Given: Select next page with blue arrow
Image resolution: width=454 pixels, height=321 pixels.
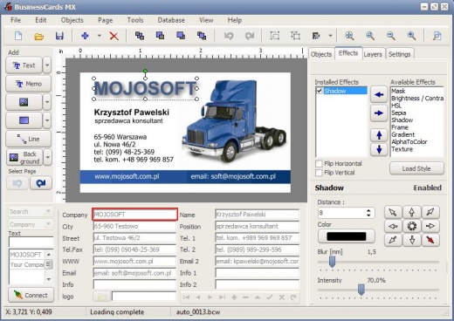Looking at the screenshot, I should [x=41, y=183].
